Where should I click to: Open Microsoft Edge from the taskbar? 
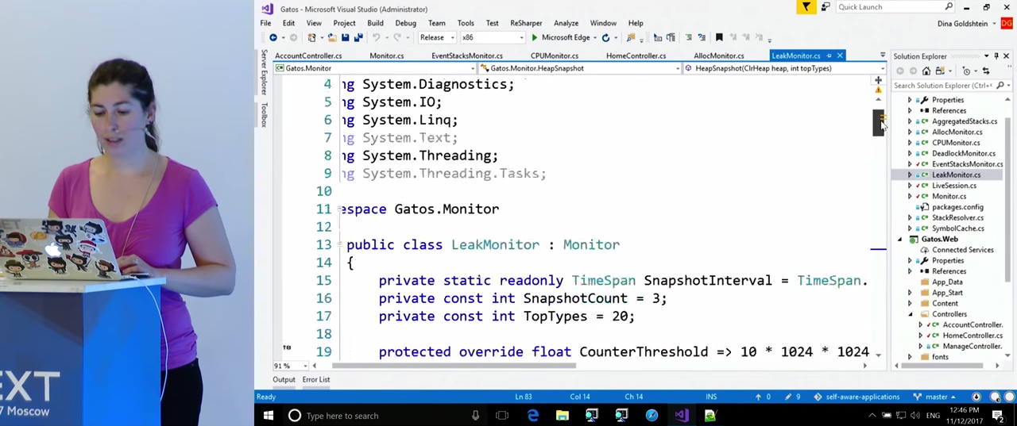pyautogui.click(x=532, y=415)
